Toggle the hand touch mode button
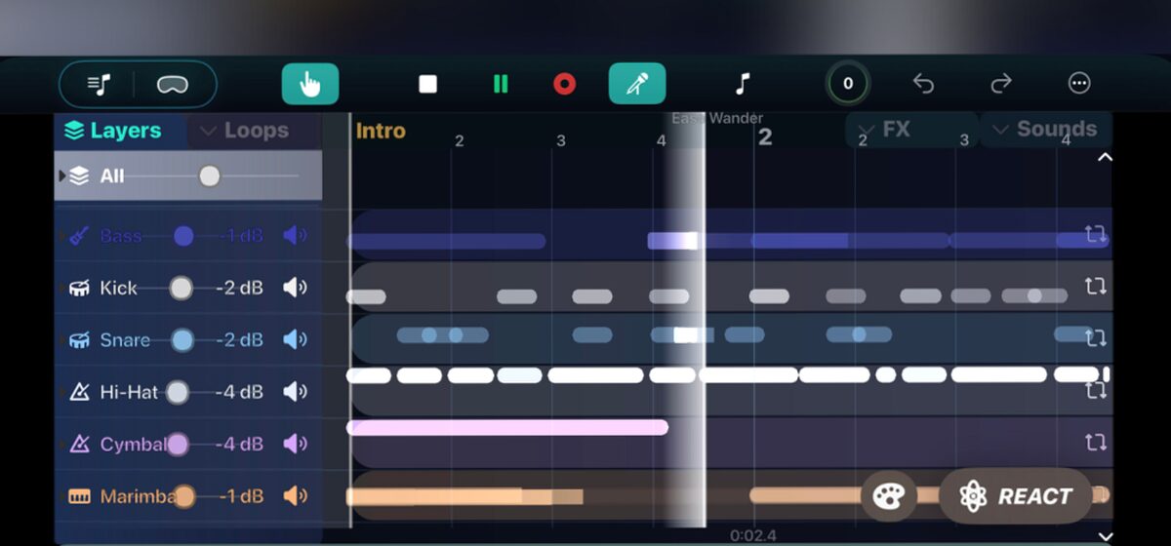Image resolution: width=1171 pixels, height=546 pixels. point(310,84)
